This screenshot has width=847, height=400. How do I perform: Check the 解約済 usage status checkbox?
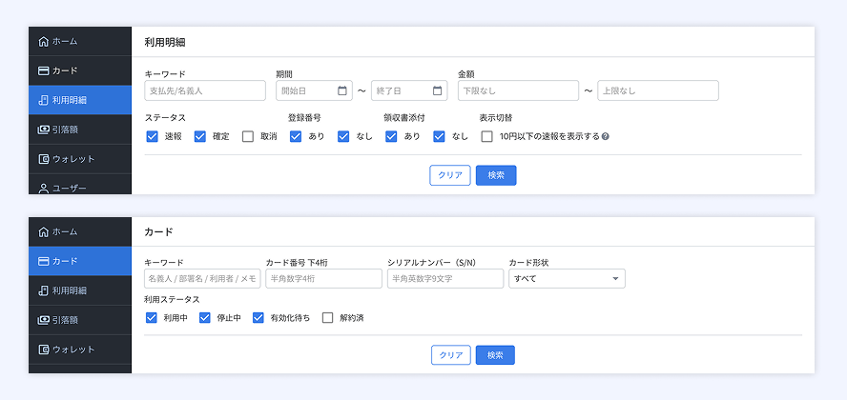coord(328,318)
